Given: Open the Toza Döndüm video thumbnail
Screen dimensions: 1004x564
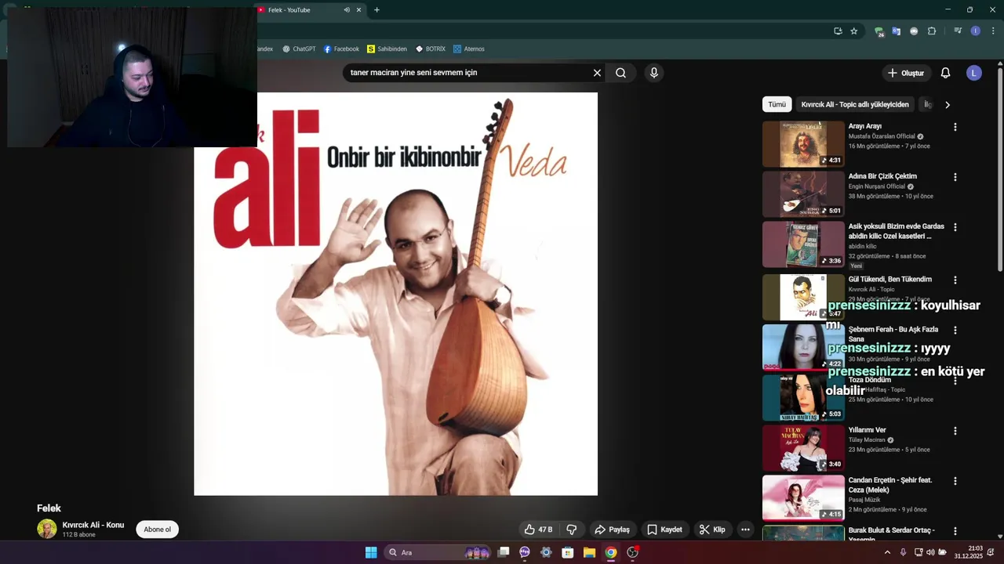Looking at the screenshot, I should pyautogui.click(x=803, y=397).
